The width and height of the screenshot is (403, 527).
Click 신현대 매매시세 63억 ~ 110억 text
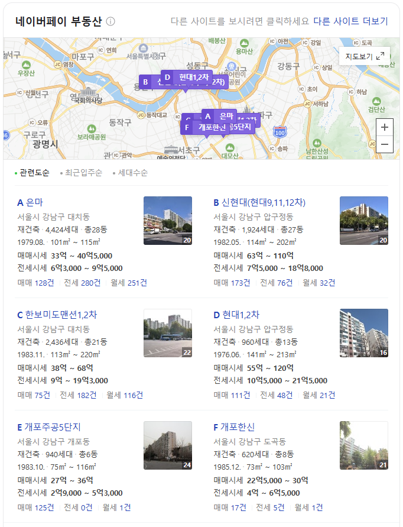253,256
